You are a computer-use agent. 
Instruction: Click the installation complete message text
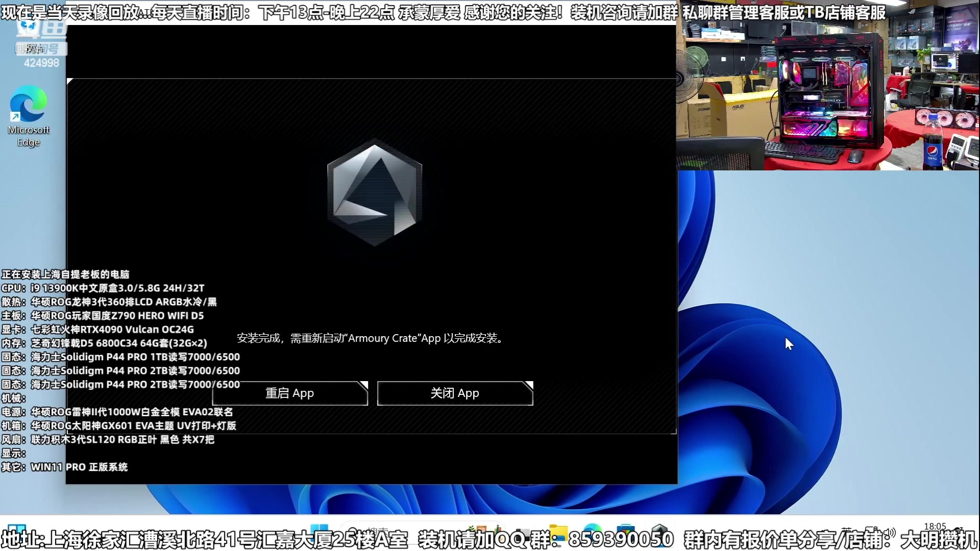[370, 338]
